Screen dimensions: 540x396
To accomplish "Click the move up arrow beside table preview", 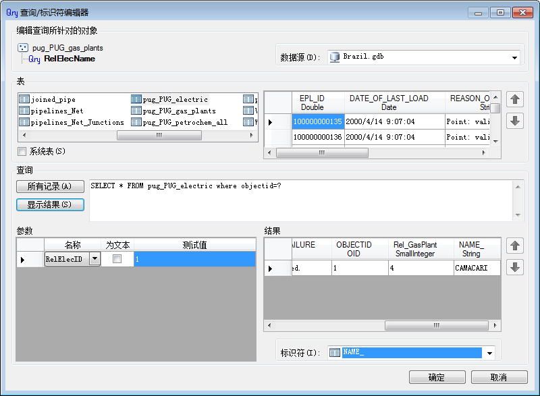I will 515,100.
